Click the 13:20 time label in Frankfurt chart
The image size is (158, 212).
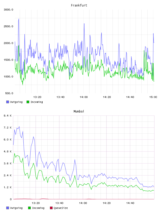[37, 97]
